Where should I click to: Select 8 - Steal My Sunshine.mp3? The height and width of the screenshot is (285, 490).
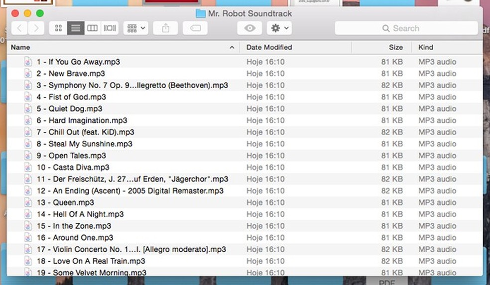click(x=90, y=144)
